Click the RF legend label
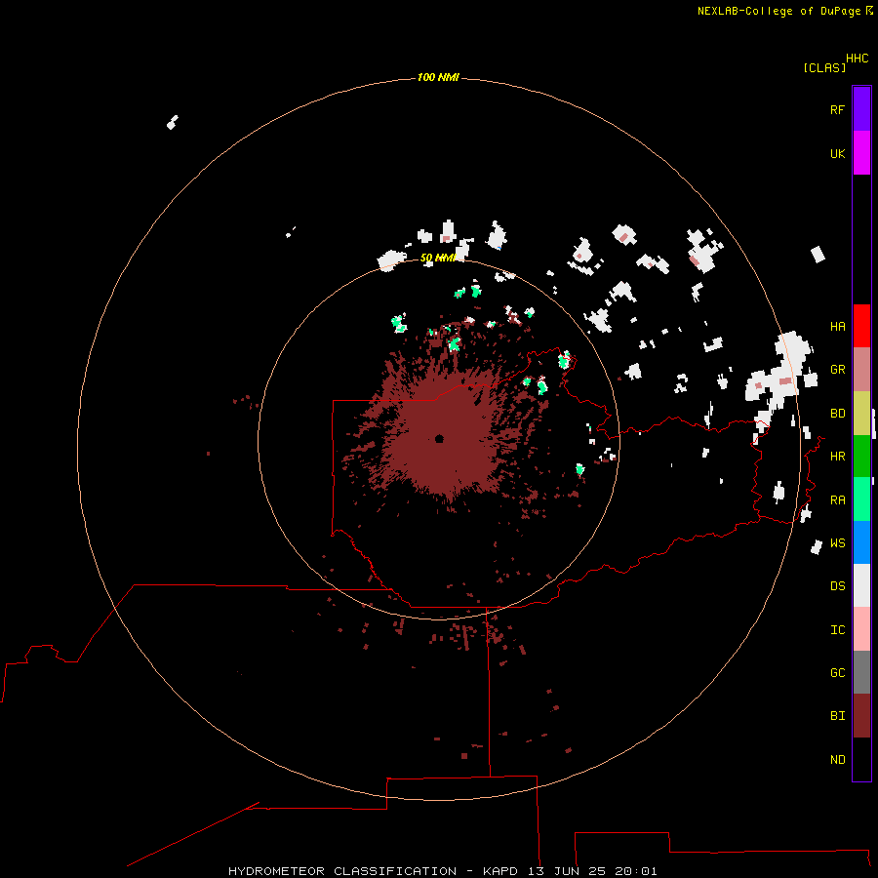878x878 pixels. pyautogui.click(x=837, y=109)
